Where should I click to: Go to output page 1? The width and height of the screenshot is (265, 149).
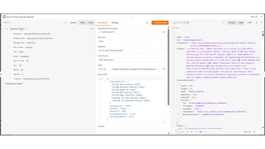coord(178,132)
